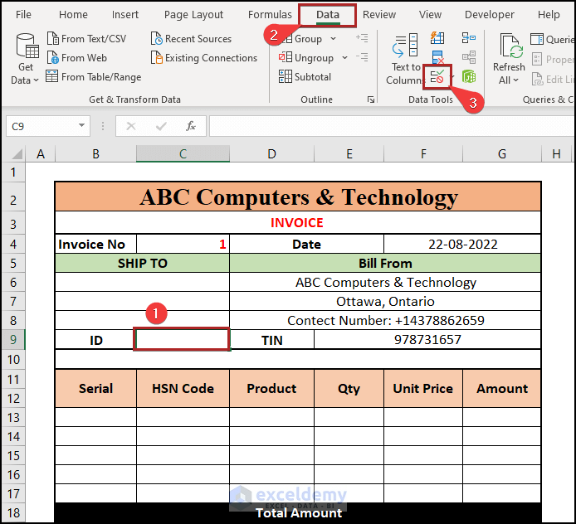This screenshot has height=524, width=576.
Task: Click the ABC Computers & Technology title
Action: [x=298, y=196]
